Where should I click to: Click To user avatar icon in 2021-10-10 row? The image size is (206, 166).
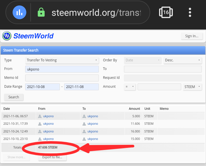click(84, 139)
